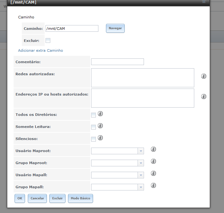
Task: Open Grupo Mapall dropdown arrow
Action: tap(141, 187)
